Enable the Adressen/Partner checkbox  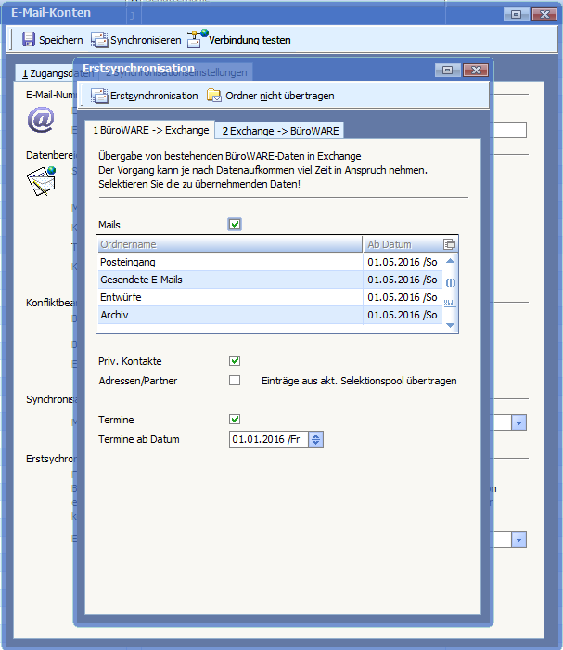click(x=235, y=381)
